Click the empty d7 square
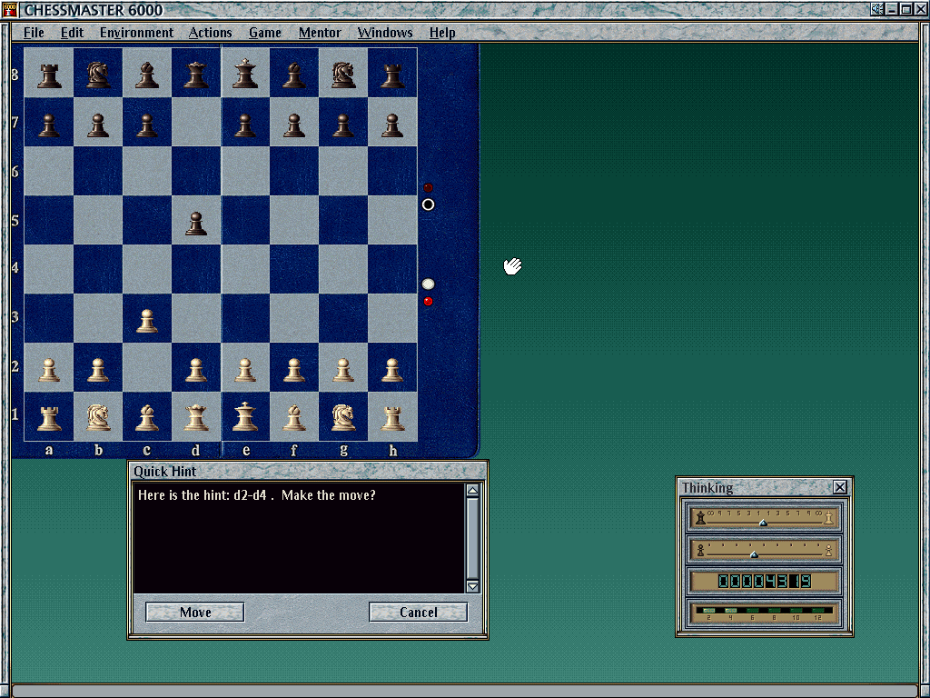The image size is (930, 698). point(196,122)
